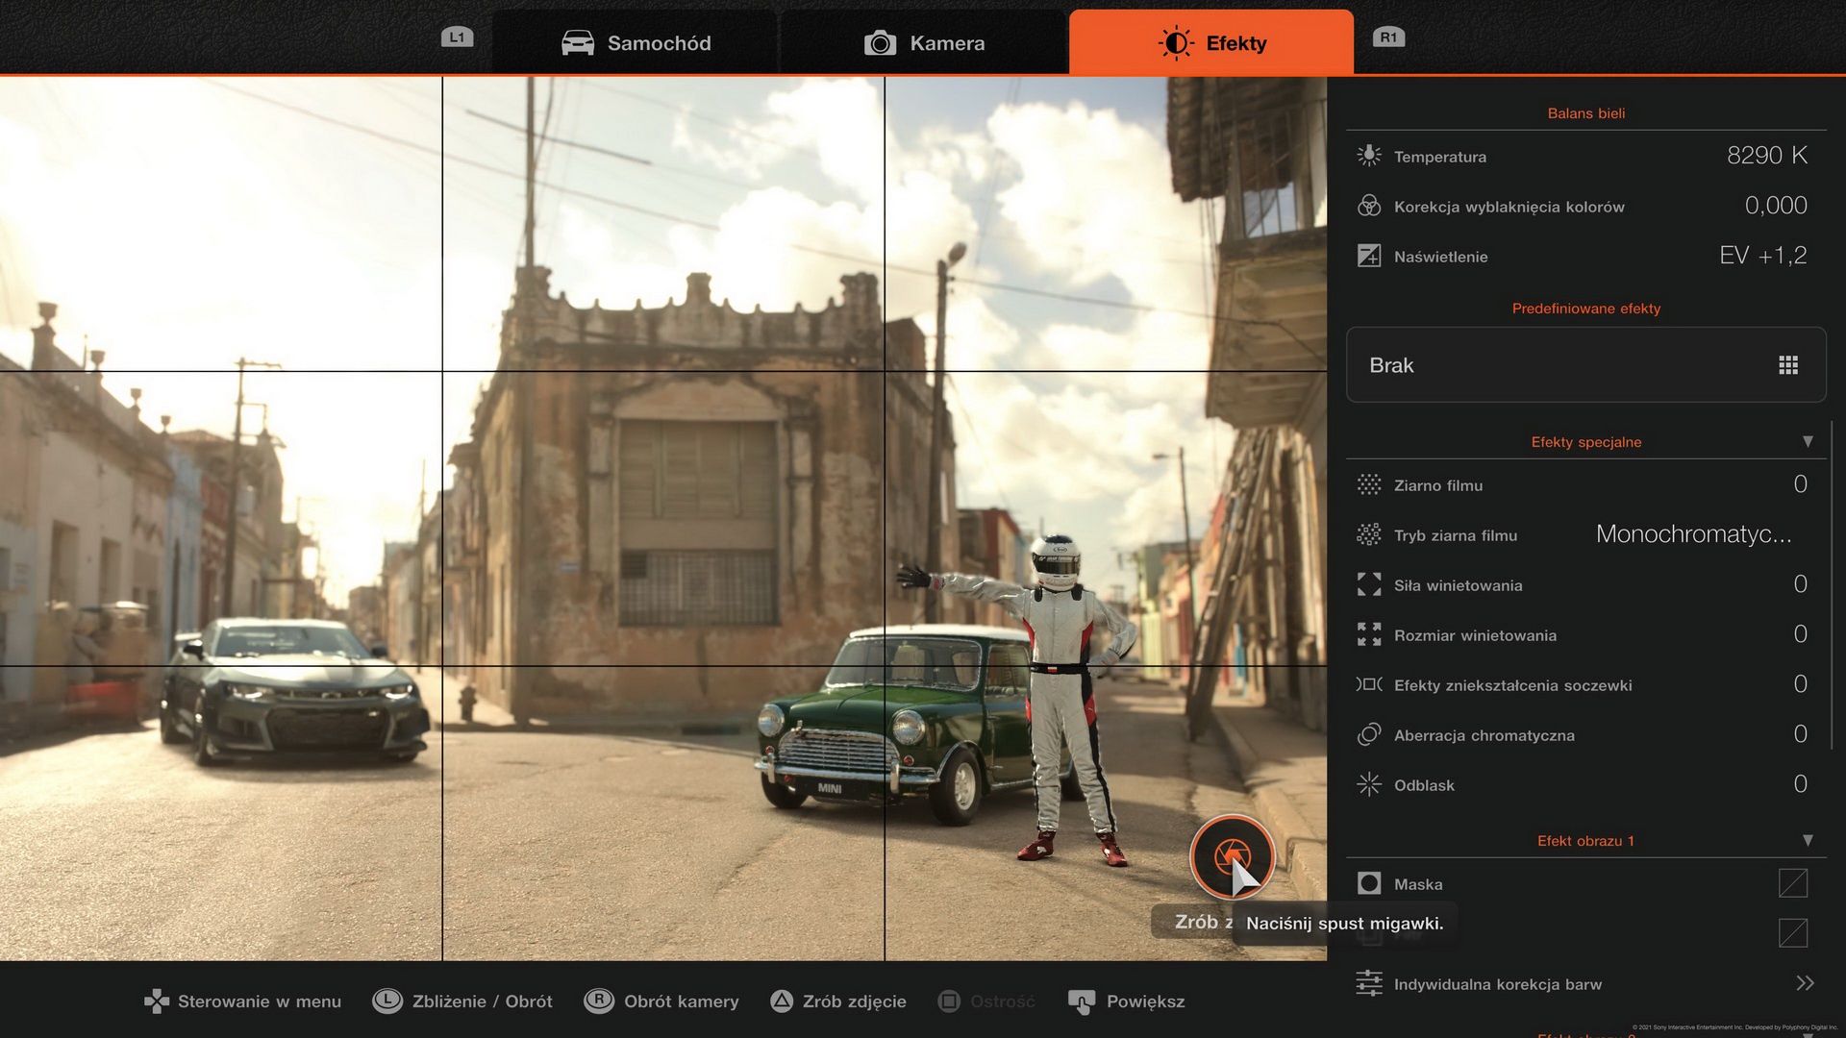Switch to the Samochód tab
The width and height of the screenshot is (1846, 1038).
(635, 42)
